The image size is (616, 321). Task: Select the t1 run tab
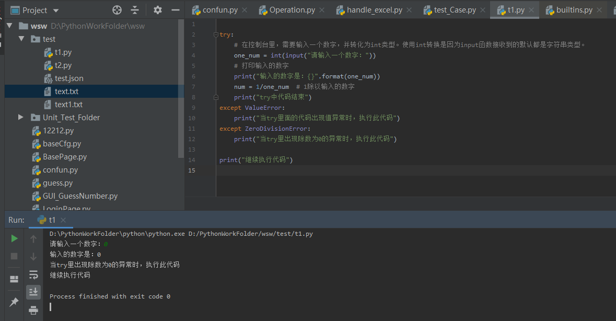(x=52, y=220)
